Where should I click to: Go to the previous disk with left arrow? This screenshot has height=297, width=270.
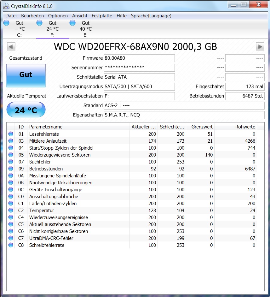tap(11, 47)
